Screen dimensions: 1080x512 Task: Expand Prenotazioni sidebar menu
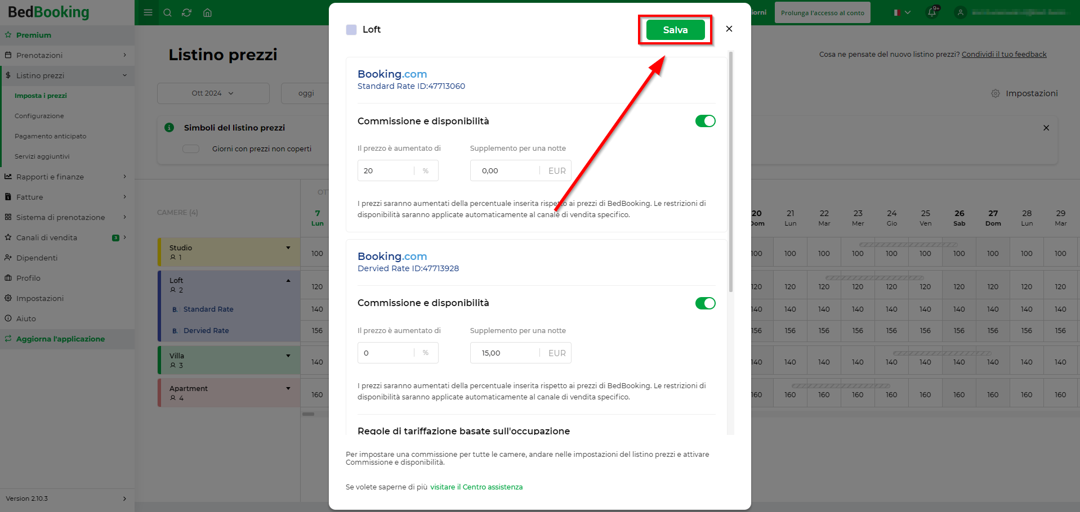[x=66, y=55]
